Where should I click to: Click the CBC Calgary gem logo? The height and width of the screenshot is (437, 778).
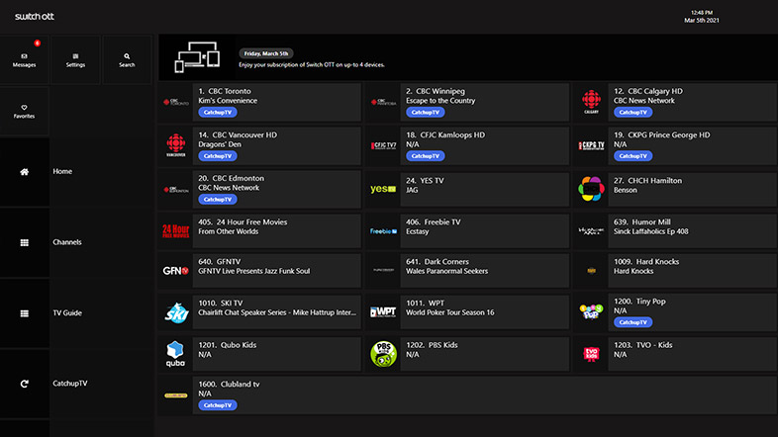coord(591,102)
